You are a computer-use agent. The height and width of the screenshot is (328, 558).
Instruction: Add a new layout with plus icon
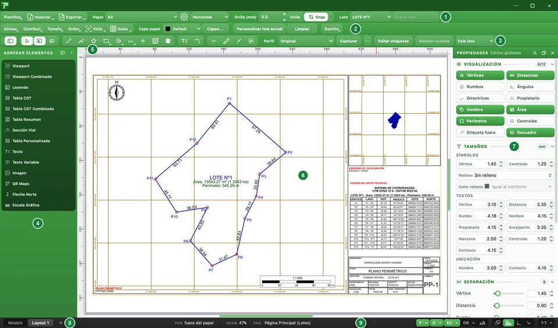click(x=60, y=323)
